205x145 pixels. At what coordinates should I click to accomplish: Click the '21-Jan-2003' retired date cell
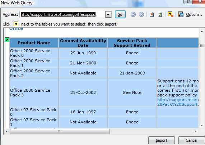132,73
